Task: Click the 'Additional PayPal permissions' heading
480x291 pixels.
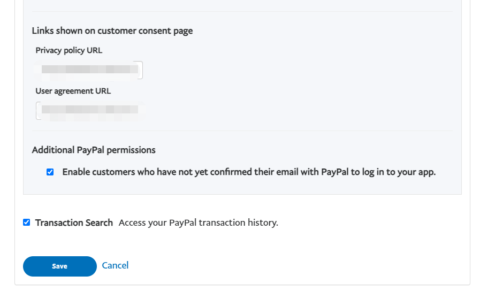Action: (x=94, y=150)
